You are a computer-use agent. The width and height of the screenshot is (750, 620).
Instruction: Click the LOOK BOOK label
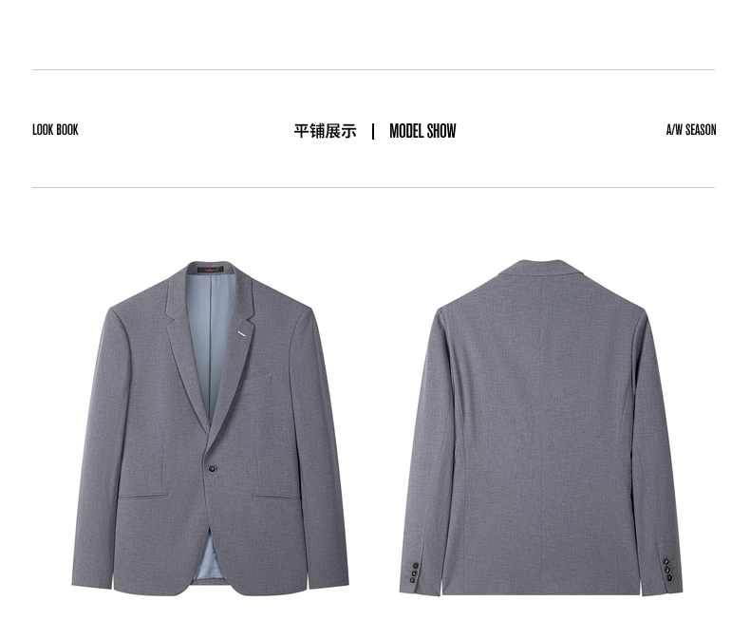pyautogui.click(x=55, y=130)
